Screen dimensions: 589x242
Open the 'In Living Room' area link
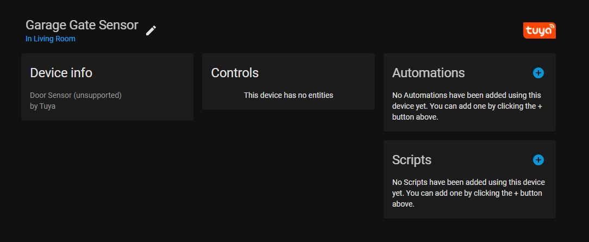51,39
